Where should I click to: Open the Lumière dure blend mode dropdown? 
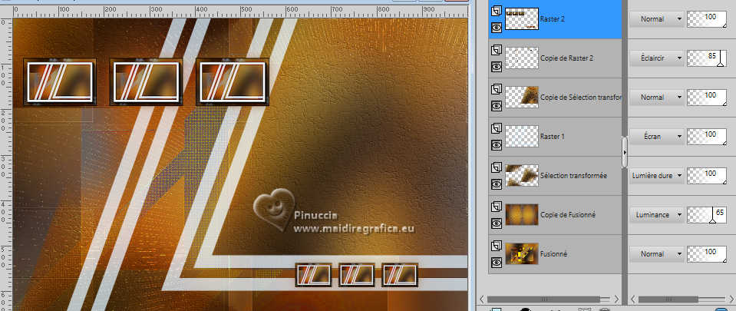click(x=656, y=176)
